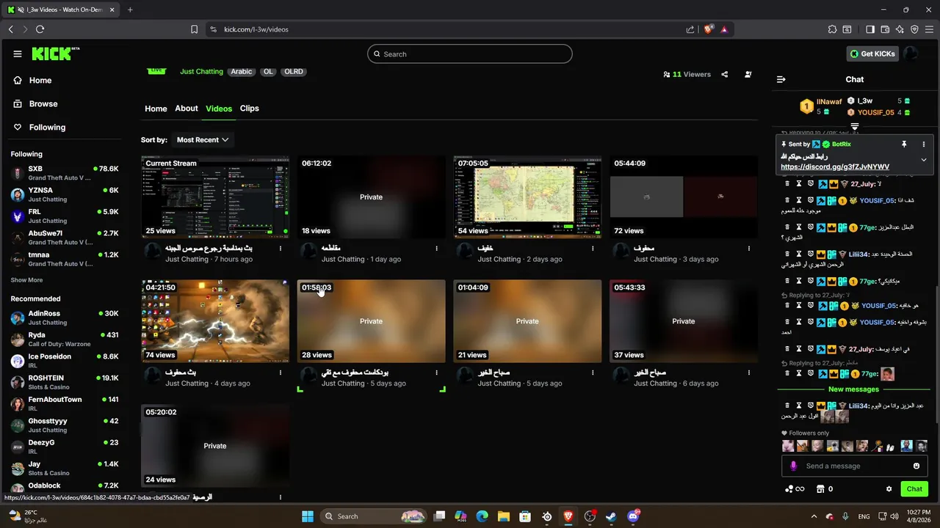Open options for video "مقاطعه"

(x=437, y=249)
